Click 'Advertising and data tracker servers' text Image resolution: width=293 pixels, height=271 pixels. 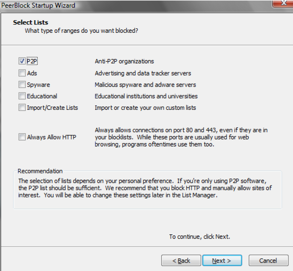pos(143,73)
